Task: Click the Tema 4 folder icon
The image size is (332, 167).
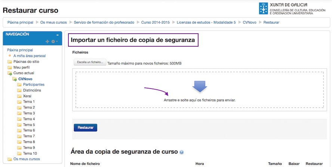Action: tap(19, 119)
